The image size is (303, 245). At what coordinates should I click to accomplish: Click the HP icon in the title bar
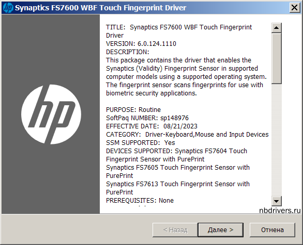pyautogui.click(x=8, y=8)
